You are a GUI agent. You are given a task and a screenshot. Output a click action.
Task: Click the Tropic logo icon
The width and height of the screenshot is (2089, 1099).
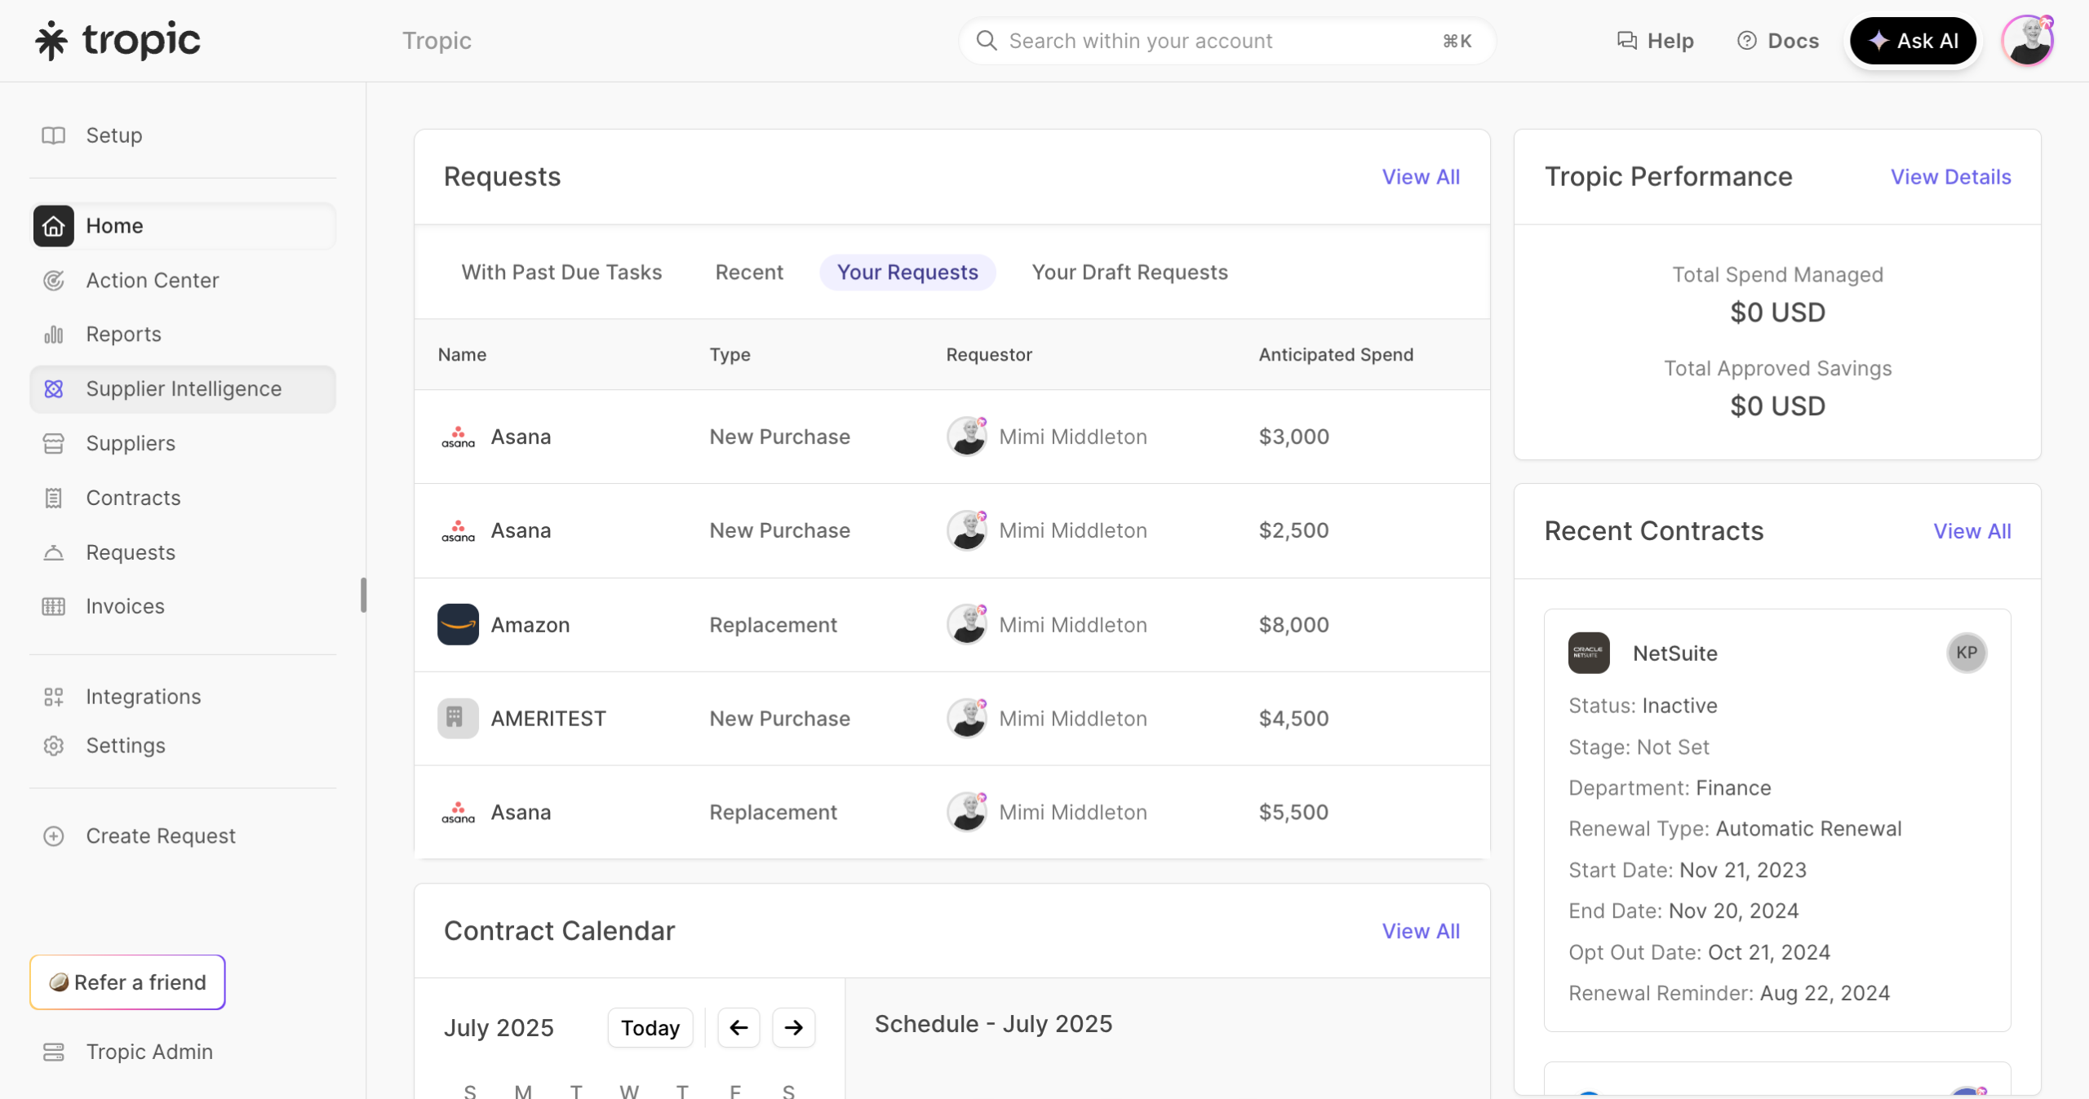(x=51, y=41)
